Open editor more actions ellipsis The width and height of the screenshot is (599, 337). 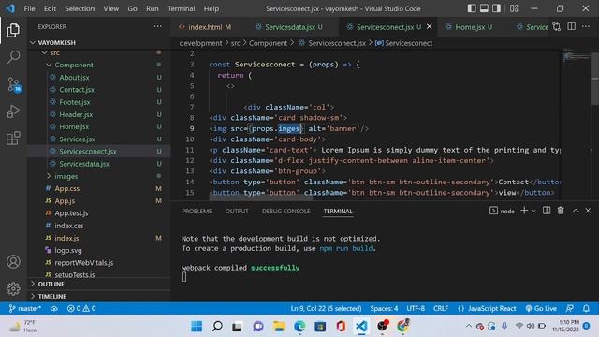(586, 26)
